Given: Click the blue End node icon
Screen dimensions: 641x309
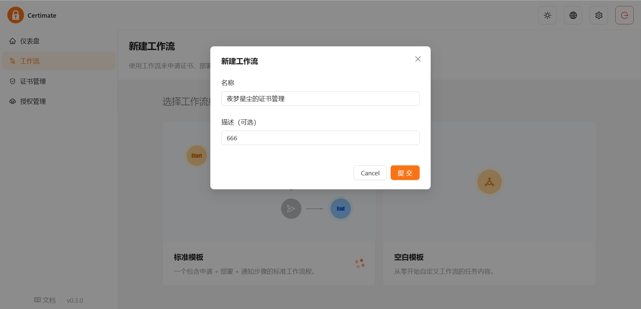Looking at the screenshot, I should click(341, 209).
